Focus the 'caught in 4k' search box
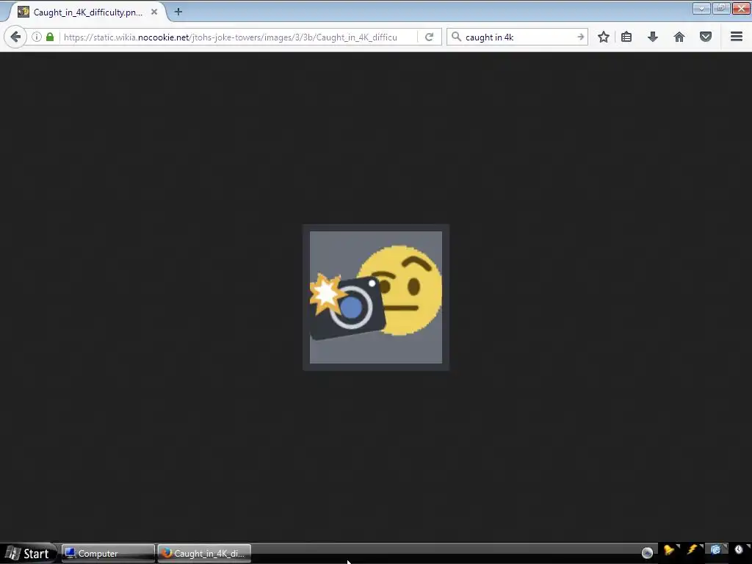 point(518,37)
